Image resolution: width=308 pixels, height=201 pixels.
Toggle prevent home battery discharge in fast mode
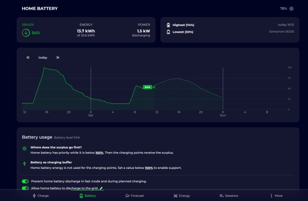(x=25, y=181)
